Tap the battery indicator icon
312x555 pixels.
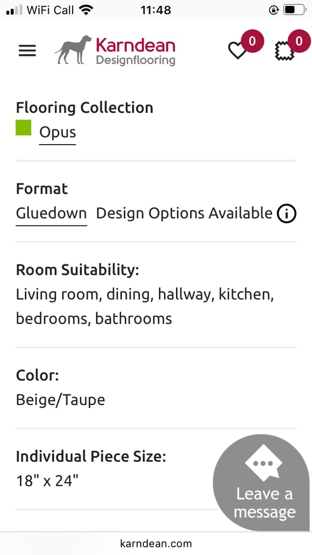(295, 10)
